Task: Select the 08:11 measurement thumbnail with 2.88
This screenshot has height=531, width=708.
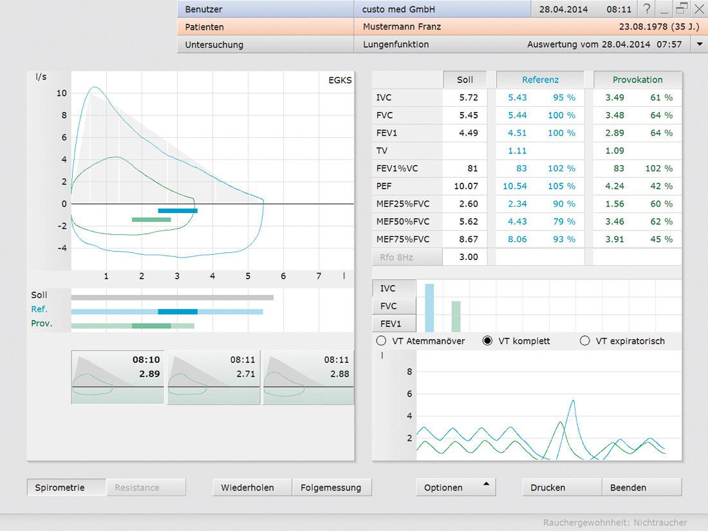Action: [x=308, y=378]
